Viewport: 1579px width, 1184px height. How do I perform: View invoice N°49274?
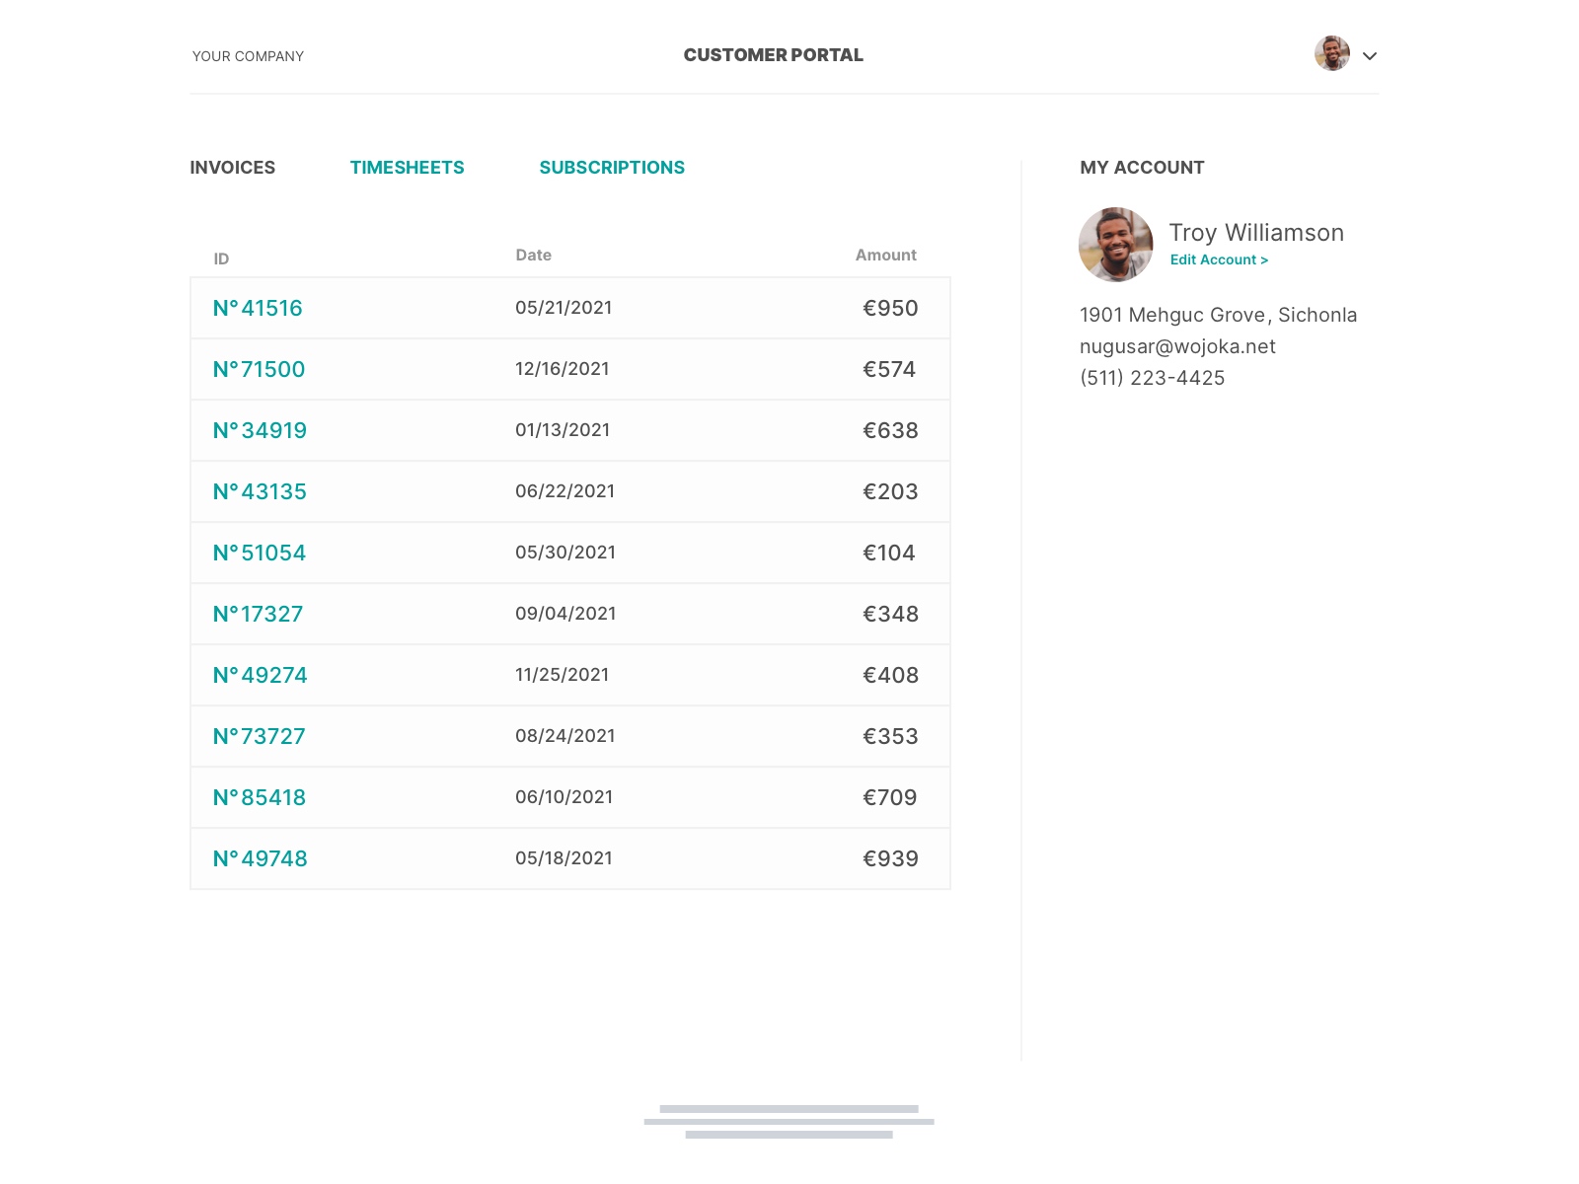pyautogui.click(x=260, y=675)
